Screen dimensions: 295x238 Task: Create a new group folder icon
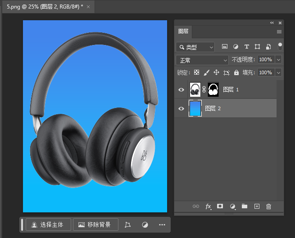pos(245,206)
